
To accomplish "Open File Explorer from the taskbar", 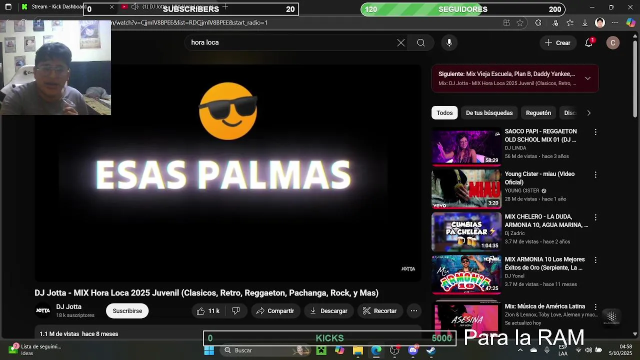I will [357, 350].
